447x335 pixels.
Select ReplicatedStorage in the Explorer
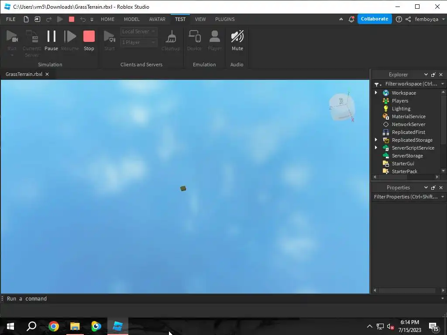[x=412, y=140]
